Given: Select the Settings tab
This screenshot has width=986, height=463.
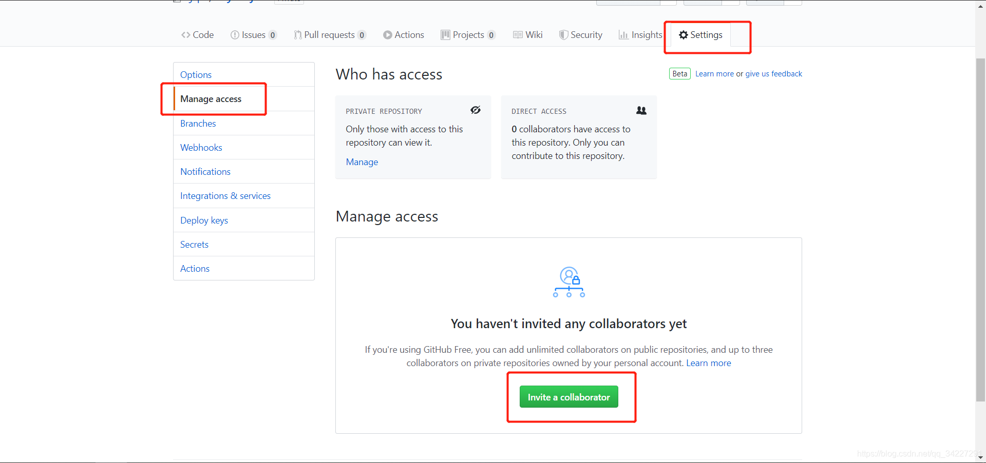Looking at the screenshot, I should click(x=700, y=35).
